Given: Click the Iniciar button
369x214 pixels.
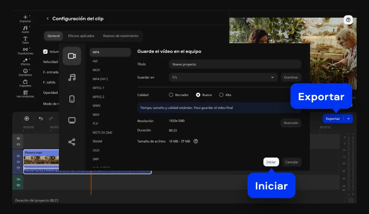Looking at the screenshot, I should click(271, 162).
